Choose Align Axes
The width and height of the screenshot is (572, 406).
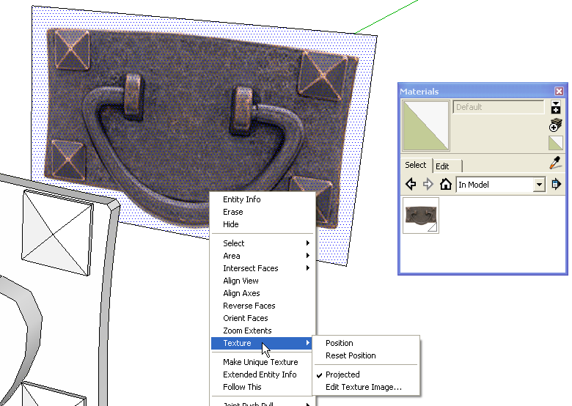click(263, 293)
